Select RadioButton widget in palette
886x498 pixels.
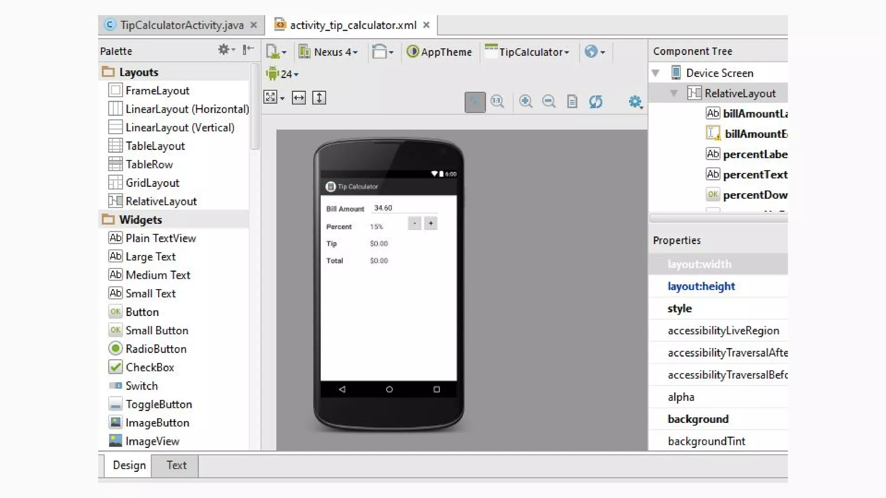click(156, 349)
